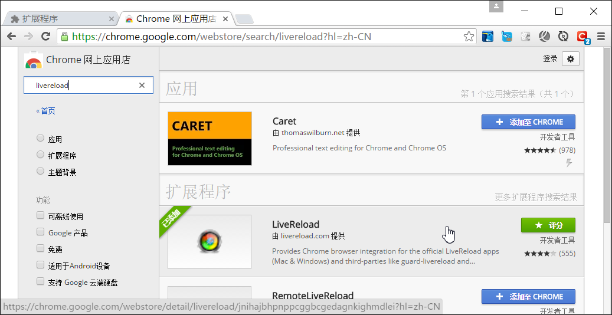Click the dark globe LiveReload extension icon
Image resolution: width=612 pixels, height=315 pixels.
(x=545, y=37)
